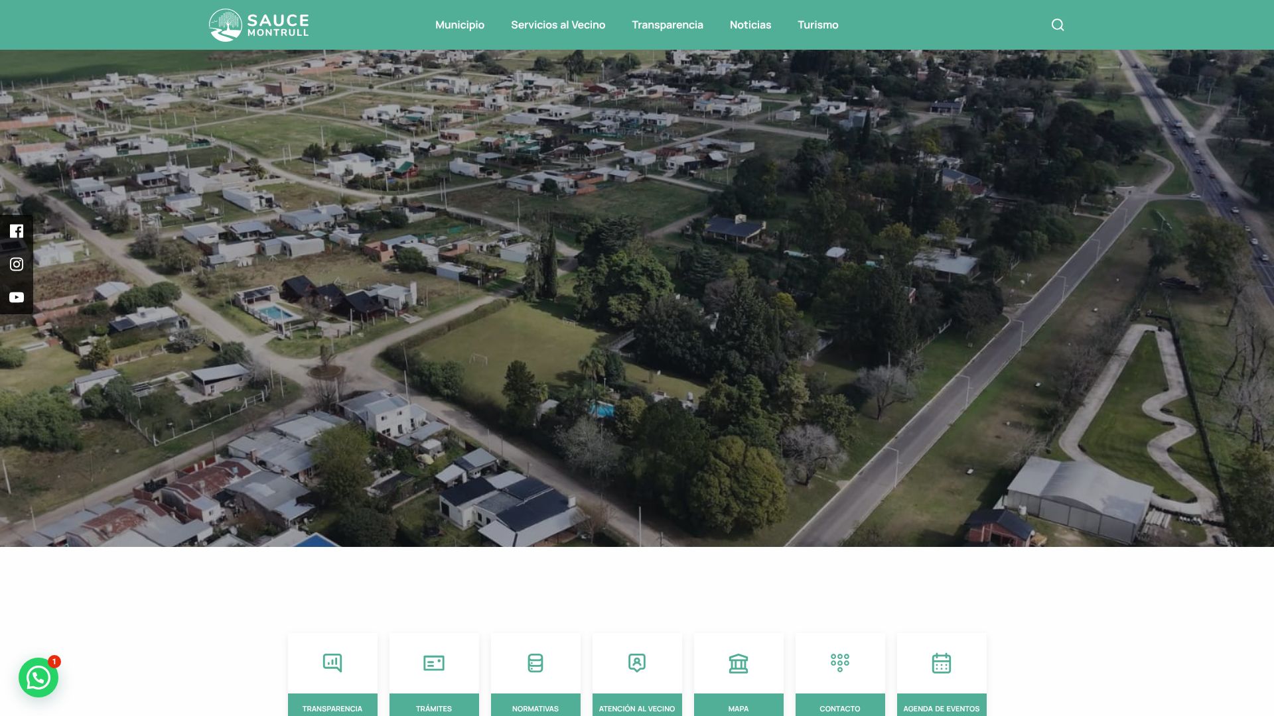Click the Sauce Montrull logo
Image resolution: width=1274 pixels, height=716 pixels.
coord(259,25)
